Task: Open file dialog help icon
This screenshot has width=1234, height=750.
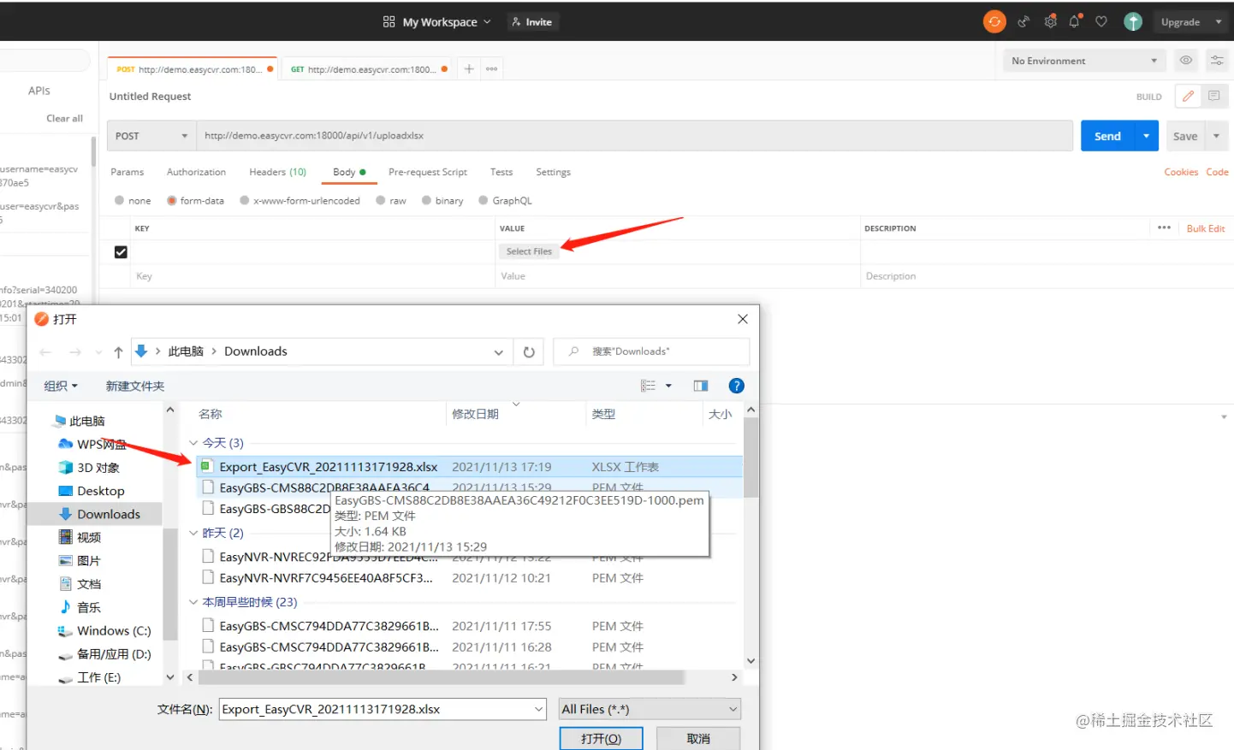Action: pyautogui.click(x=736, y=386)
